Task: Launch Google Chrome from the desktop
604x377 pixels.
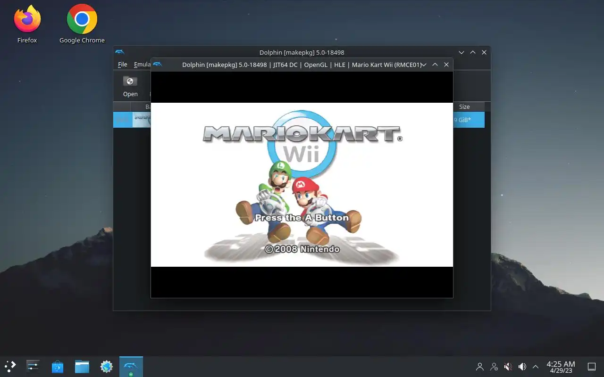Action: (x=82, y=25)
